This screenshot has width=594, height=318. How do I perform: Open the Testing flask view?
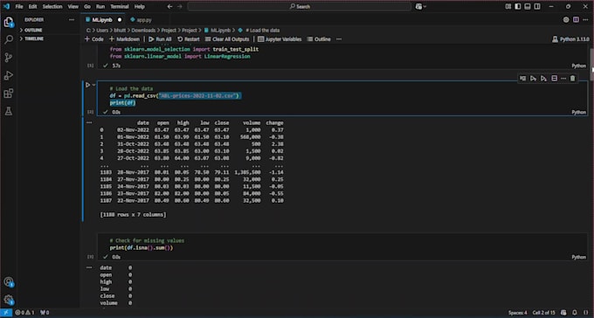9,111
